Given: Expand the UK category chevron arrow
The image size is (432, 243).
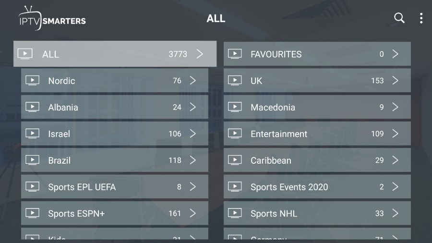Looking at the screenshot, I should point(395,81).
